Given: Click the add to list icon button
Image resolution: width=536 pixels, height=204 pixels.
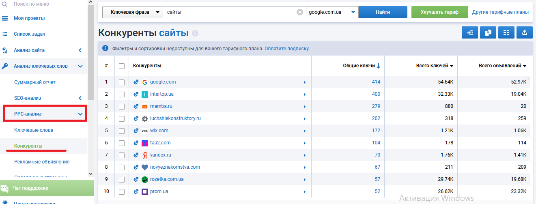Looking at the screenshot, I should 470,33.
